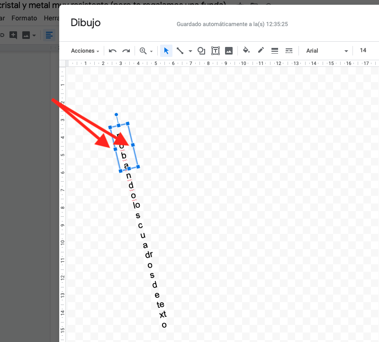Select the Text box tool

pos(215,51)
